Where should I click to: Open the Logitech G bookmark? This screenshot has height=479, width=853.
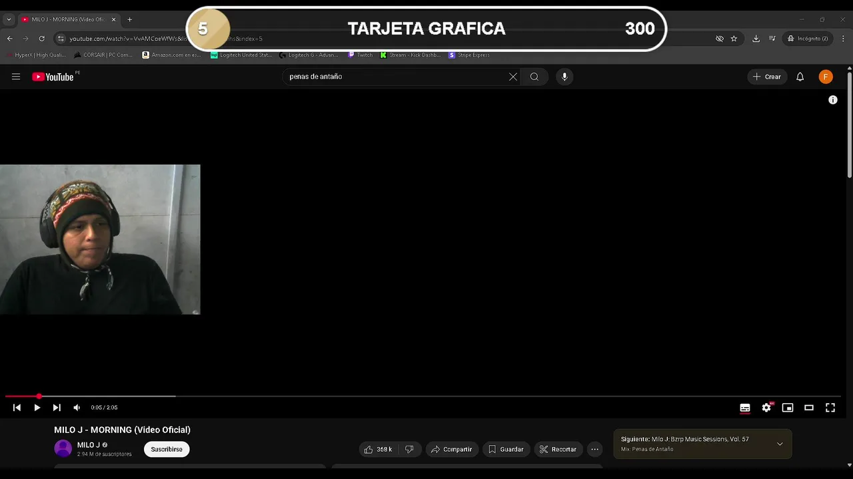click(310, 55)
